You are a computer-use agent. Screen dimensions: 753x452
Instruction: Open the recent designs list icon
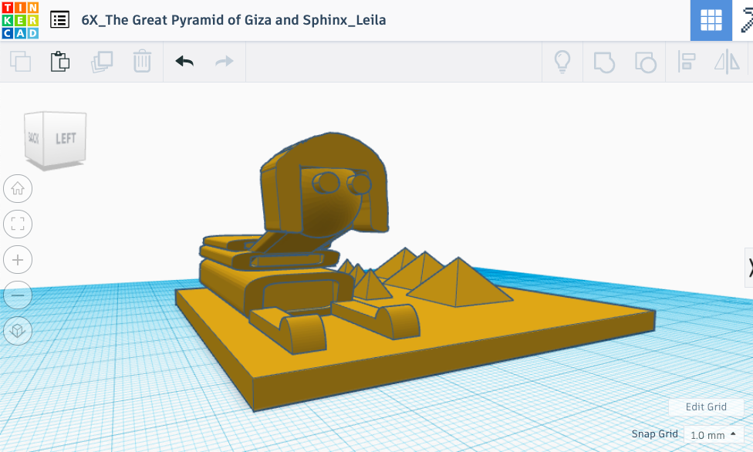pos(59,20)
